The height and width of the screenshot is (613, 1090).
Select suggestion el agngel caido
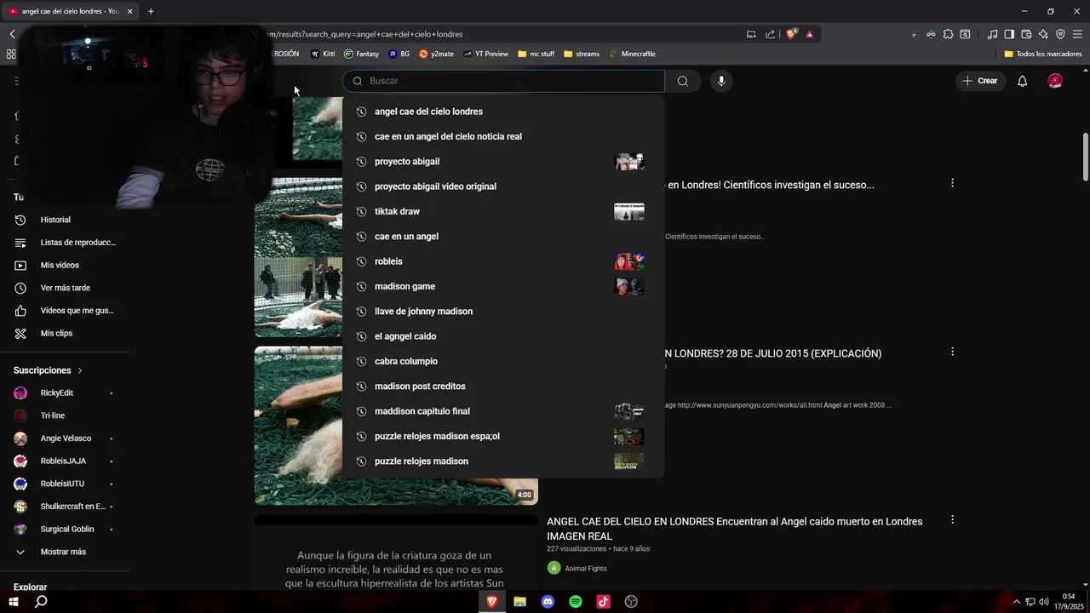(x=503, y=336)
